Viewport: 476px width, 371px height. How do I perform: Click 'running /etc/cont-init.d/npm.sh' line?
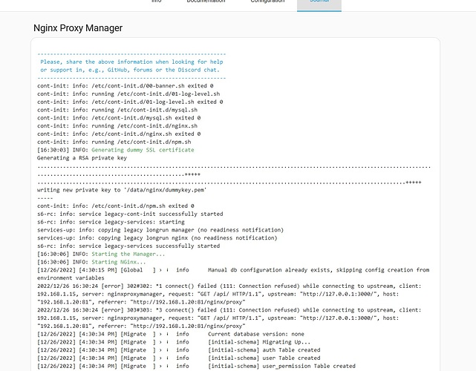point(114,142)
